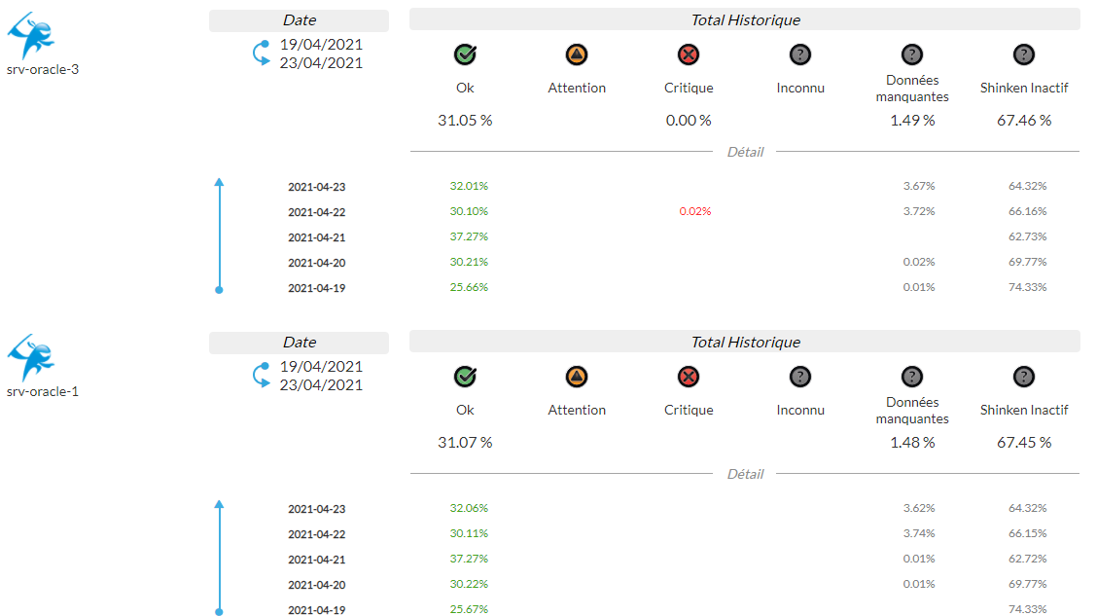Select the 2021-04-21 row of srv-oracle-1
Viewport: 1097px width, 616px height.
(317, 560)
